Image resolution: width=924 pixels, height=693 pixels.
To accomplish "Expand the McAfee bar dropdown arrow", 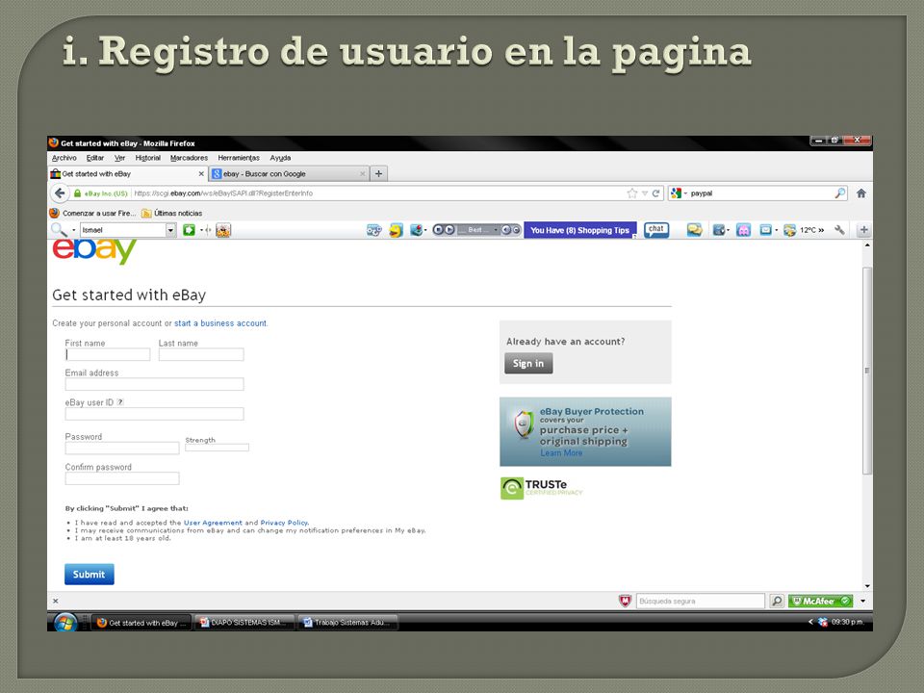I will click(x=862, y=601).
